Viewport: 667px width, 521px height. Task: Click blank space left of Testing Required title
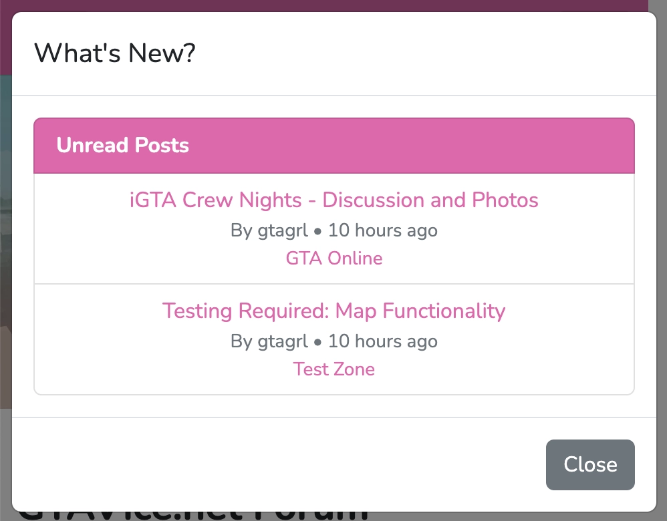click(94, 311)
